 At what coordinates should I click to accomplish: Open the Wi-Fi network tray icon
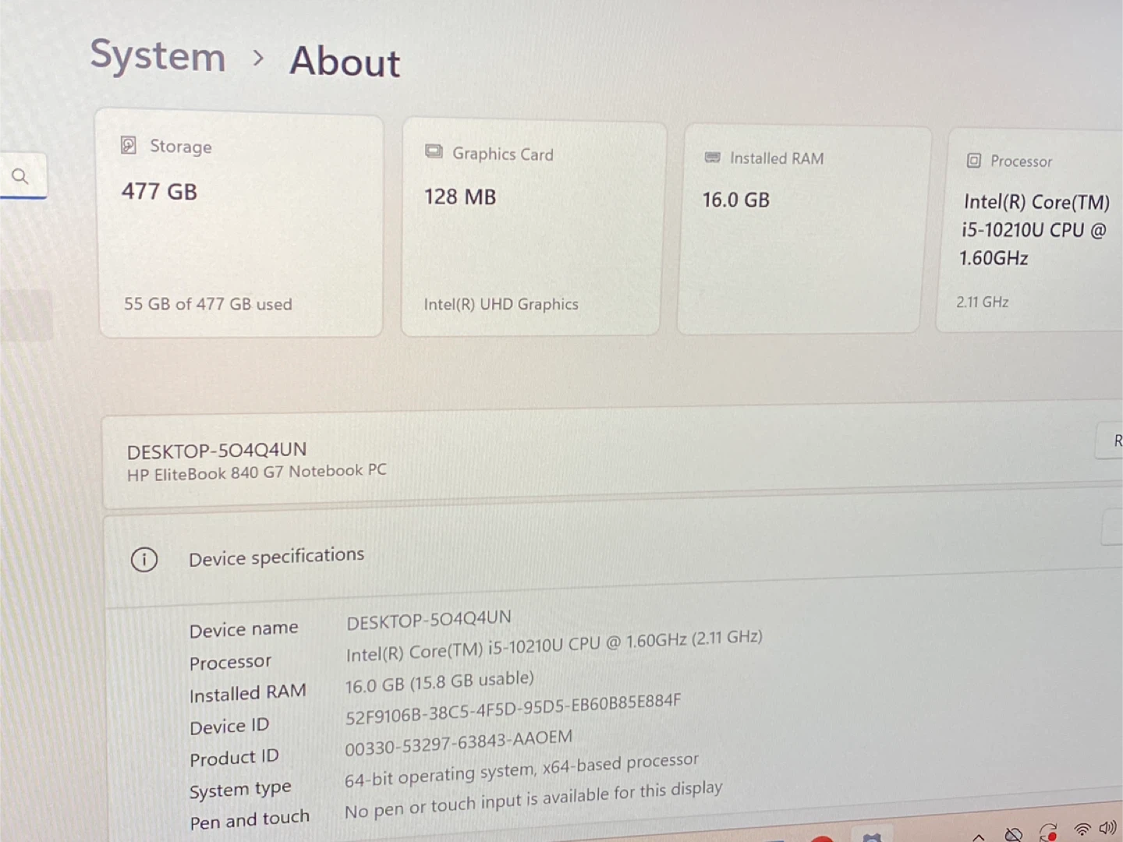(x=1082, y=830)
